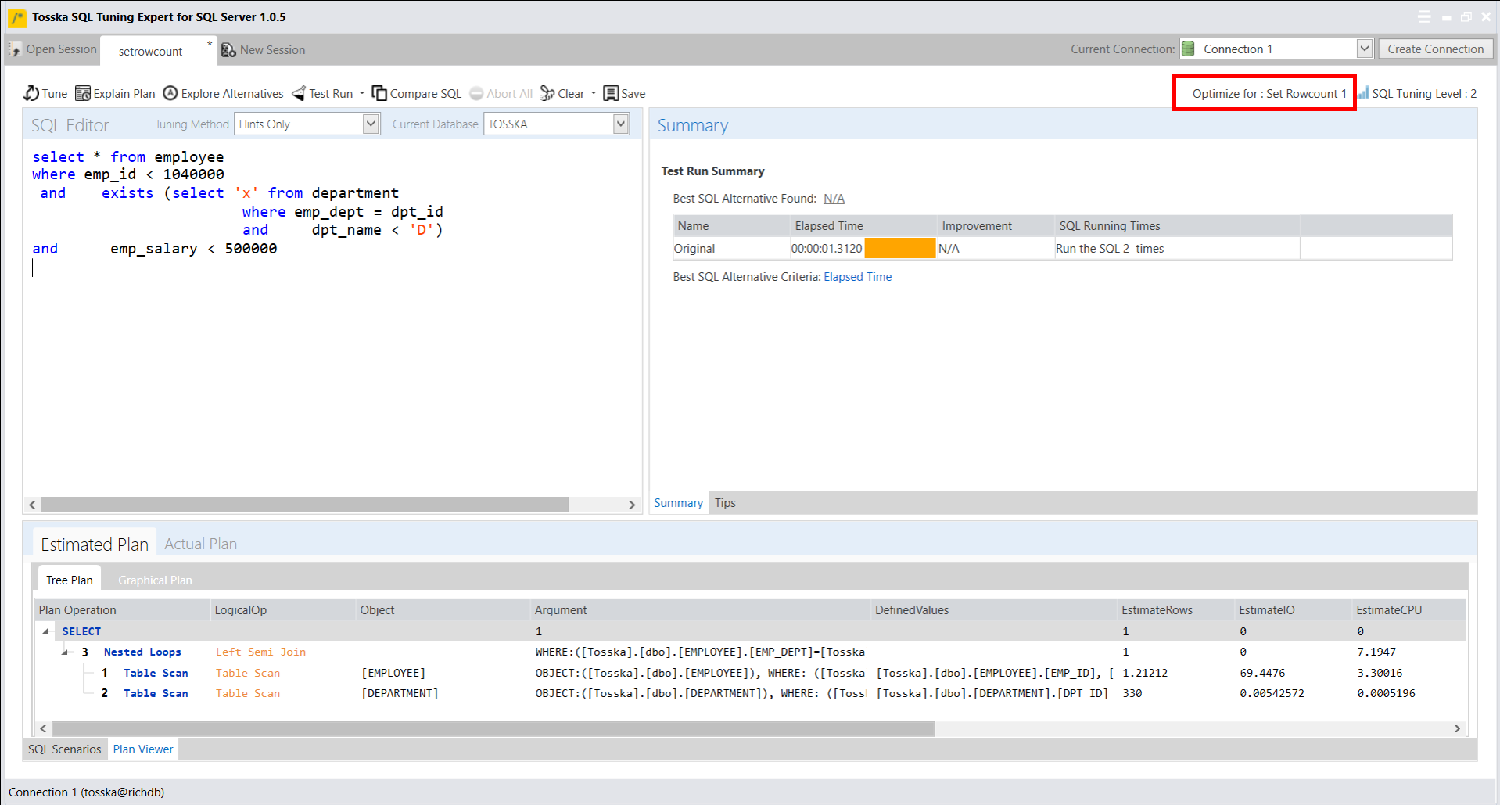Collapse the Nested Loops plan node

[66, 652]
